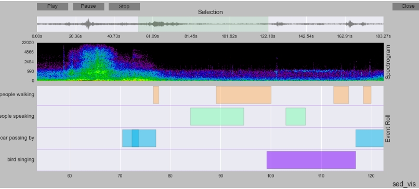Screen dimensions: 419x189
Task: Click the bird singing row label
Action: tap(21, 159)
